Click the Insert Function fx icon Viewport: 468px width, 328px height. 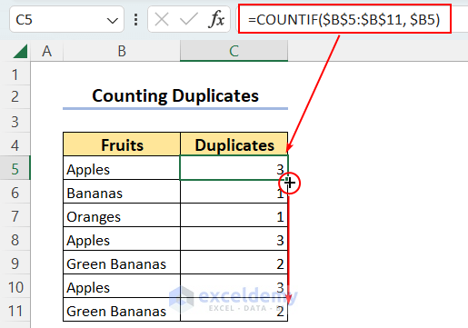click(216, 20)
